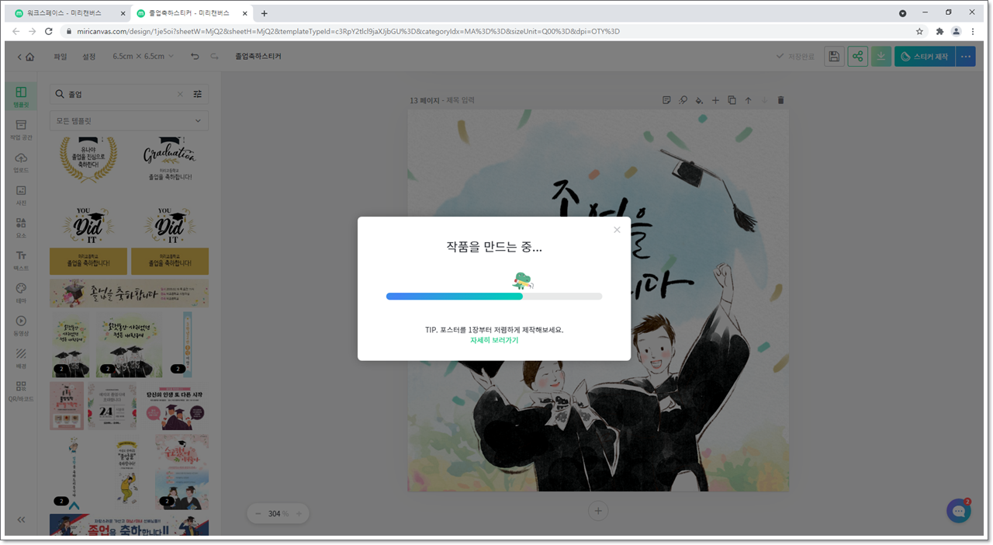Expand the 모든 템플릿 dropdown
Screen dimensions: 993x545
click(129, 121)
